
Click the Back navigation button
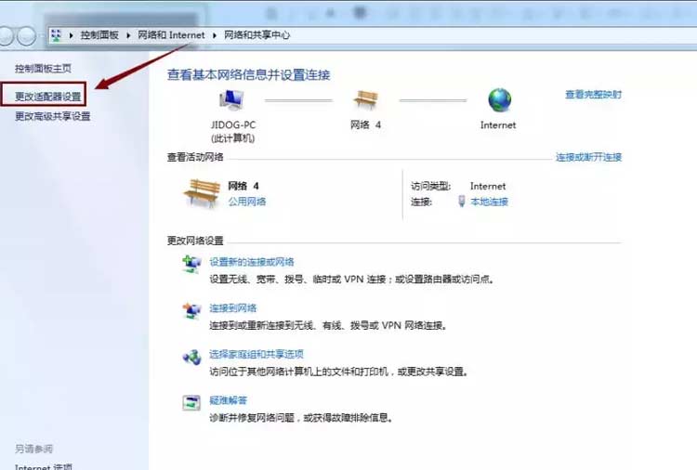6,35
